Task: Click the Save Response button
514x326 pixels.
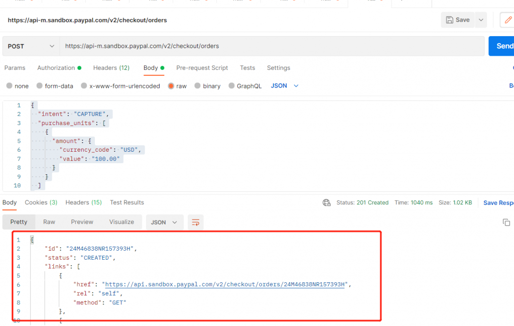Action: (x=498, y=203)
